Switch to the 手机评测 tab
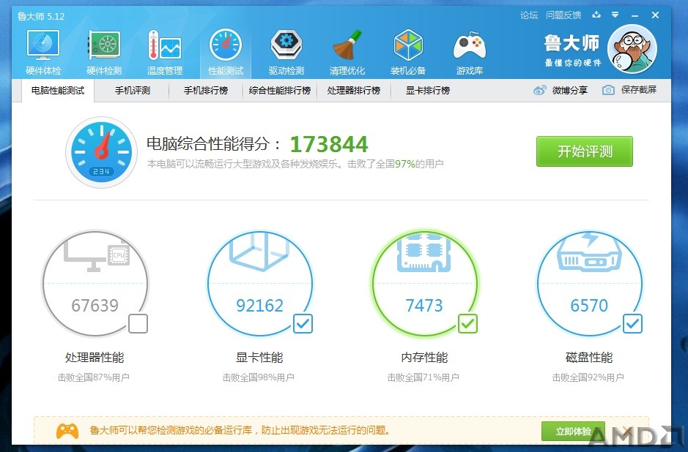This screenshot has height=452, width=688. tap(133, 91)
